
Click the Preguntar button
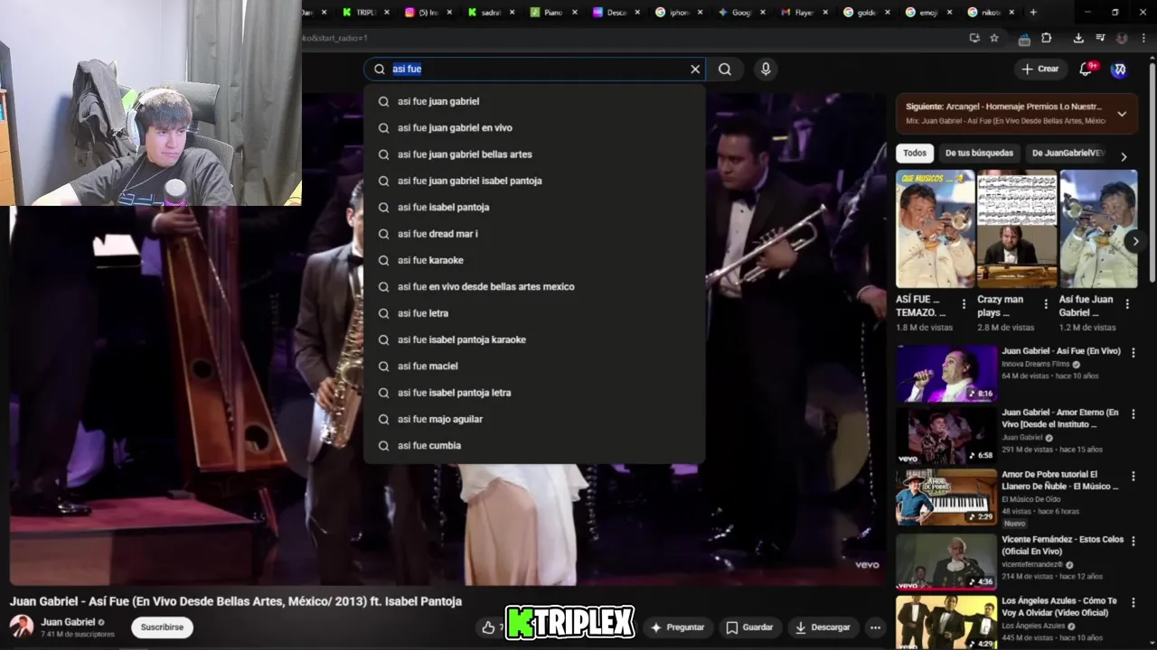coord(677,627)
